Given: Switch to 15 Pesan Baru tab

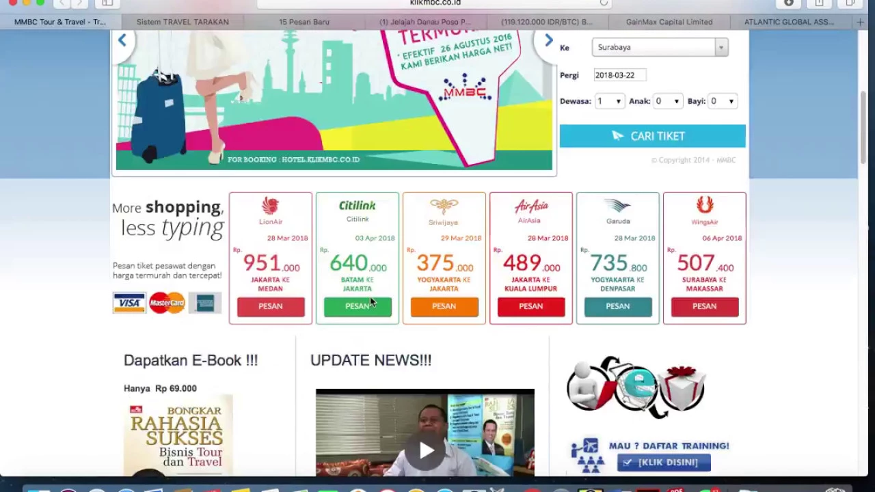Looking at the screenshot, I should 304,22.
